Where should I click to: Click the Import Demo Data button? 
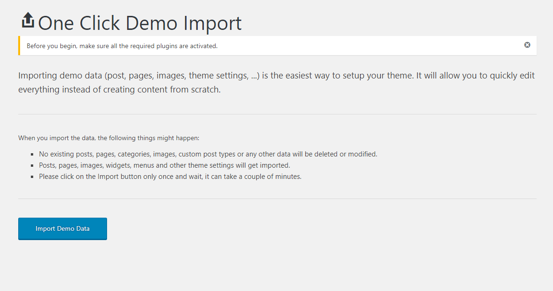(x=63, y=229)
